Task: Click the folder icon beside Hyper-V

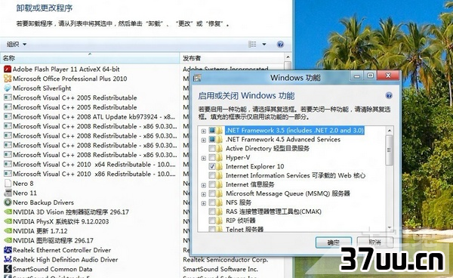Action: [x=219, y=157]
